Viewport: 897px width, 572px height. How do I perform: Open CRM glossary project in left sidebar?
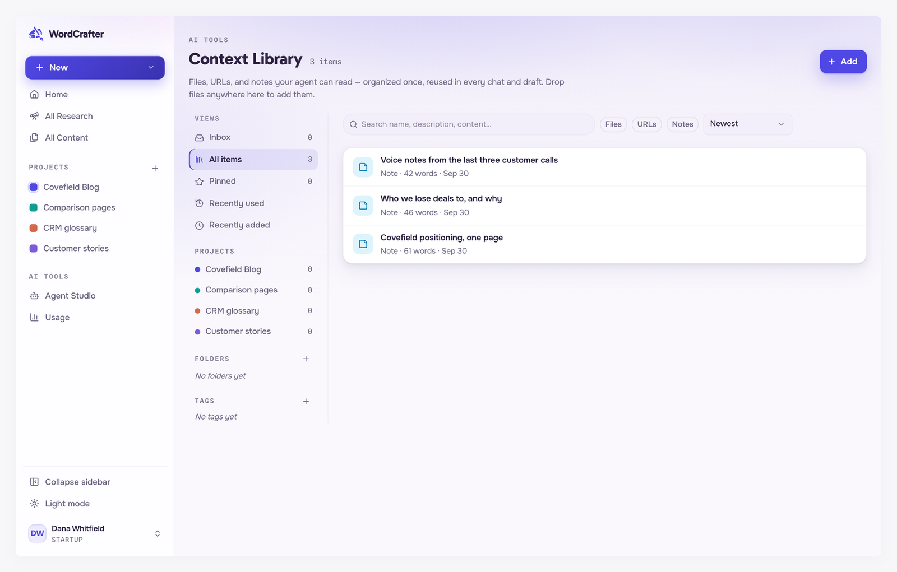(x=95, y=228)
